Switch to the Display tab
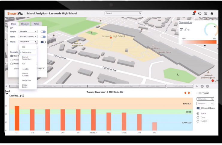 pos(25,24)
